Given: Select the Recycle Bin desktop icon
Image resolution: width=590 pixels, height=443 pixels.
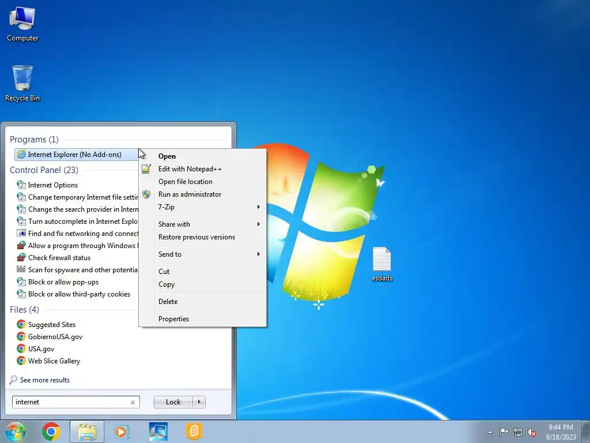Looking at the screenshot, I should (x=22, y=84).
